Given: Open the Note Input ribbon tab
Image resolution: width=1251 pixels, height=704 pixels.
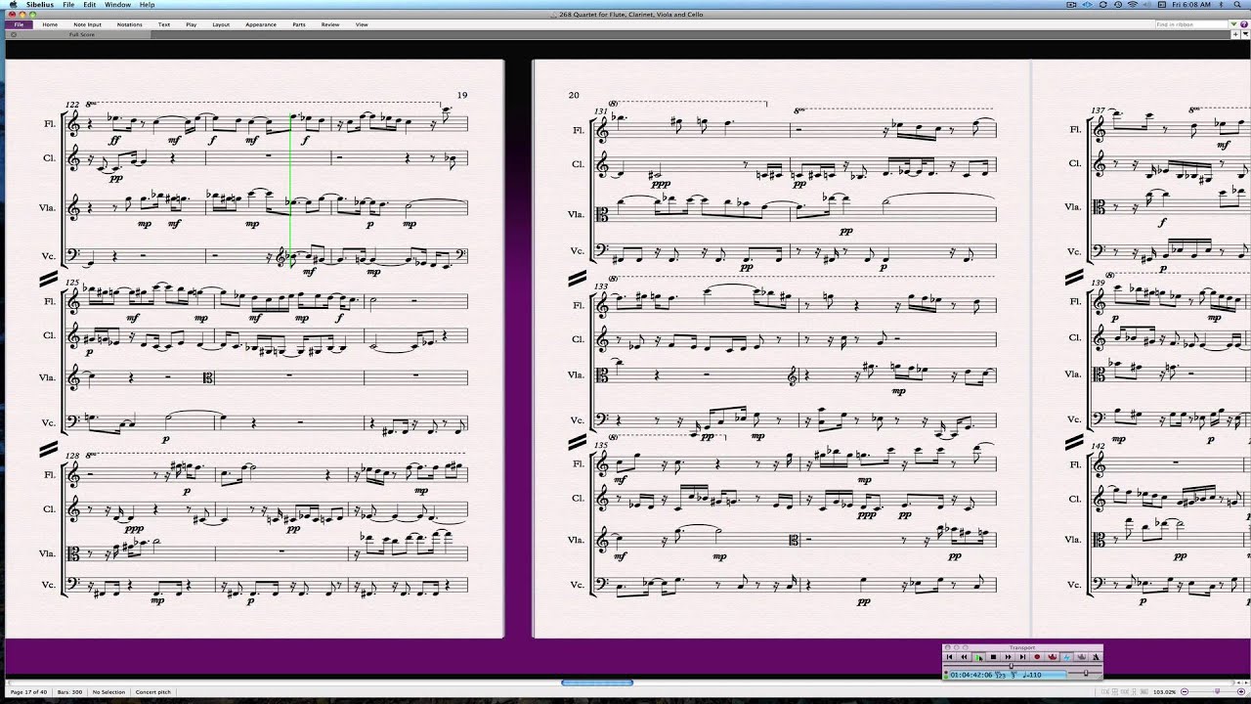Looking at the screenshot, I should click(87, 24).
